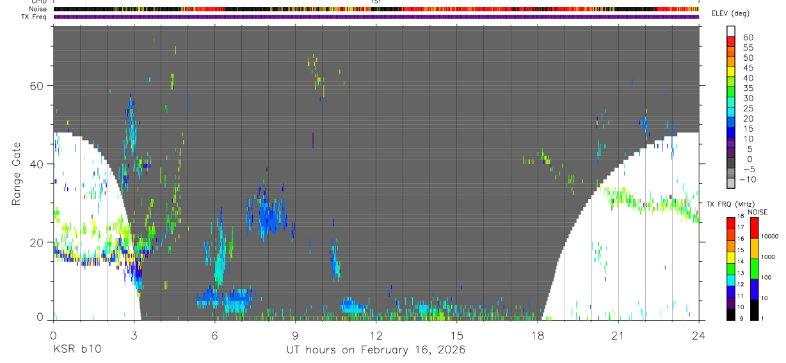Click the Range Gate '20' tick label
This screenshot has width=786, height=363.
36,242
